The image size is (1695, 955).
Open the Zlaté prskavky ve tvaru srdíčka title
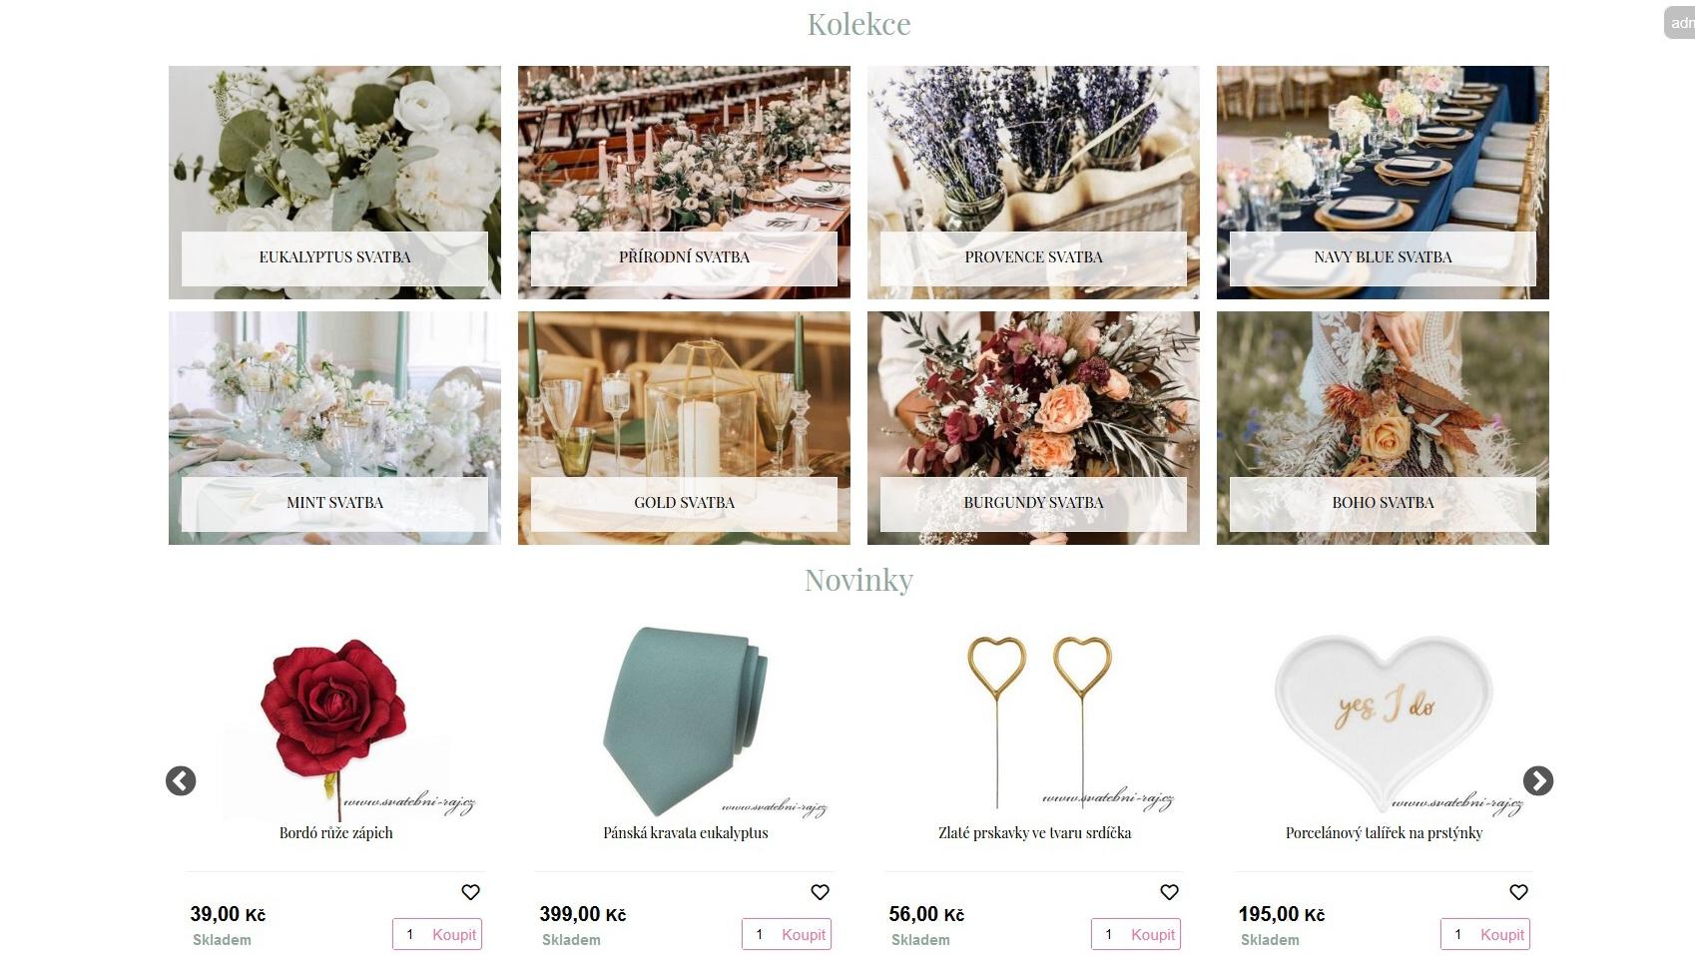click(x=1034, y=832)
